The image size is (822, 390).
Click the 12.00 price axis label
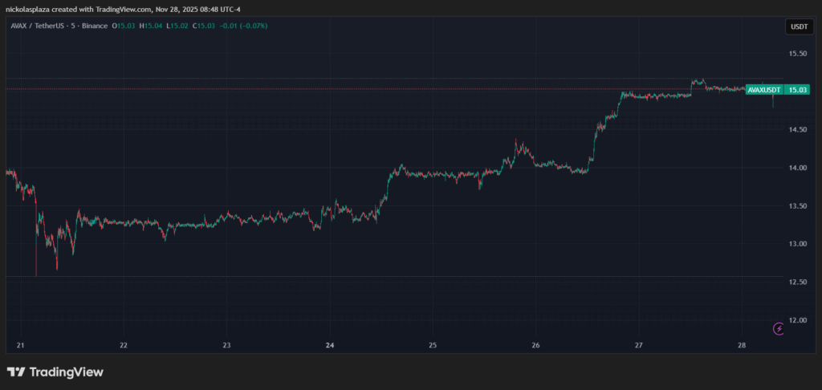pyautogui.click(x=797, y=320)
